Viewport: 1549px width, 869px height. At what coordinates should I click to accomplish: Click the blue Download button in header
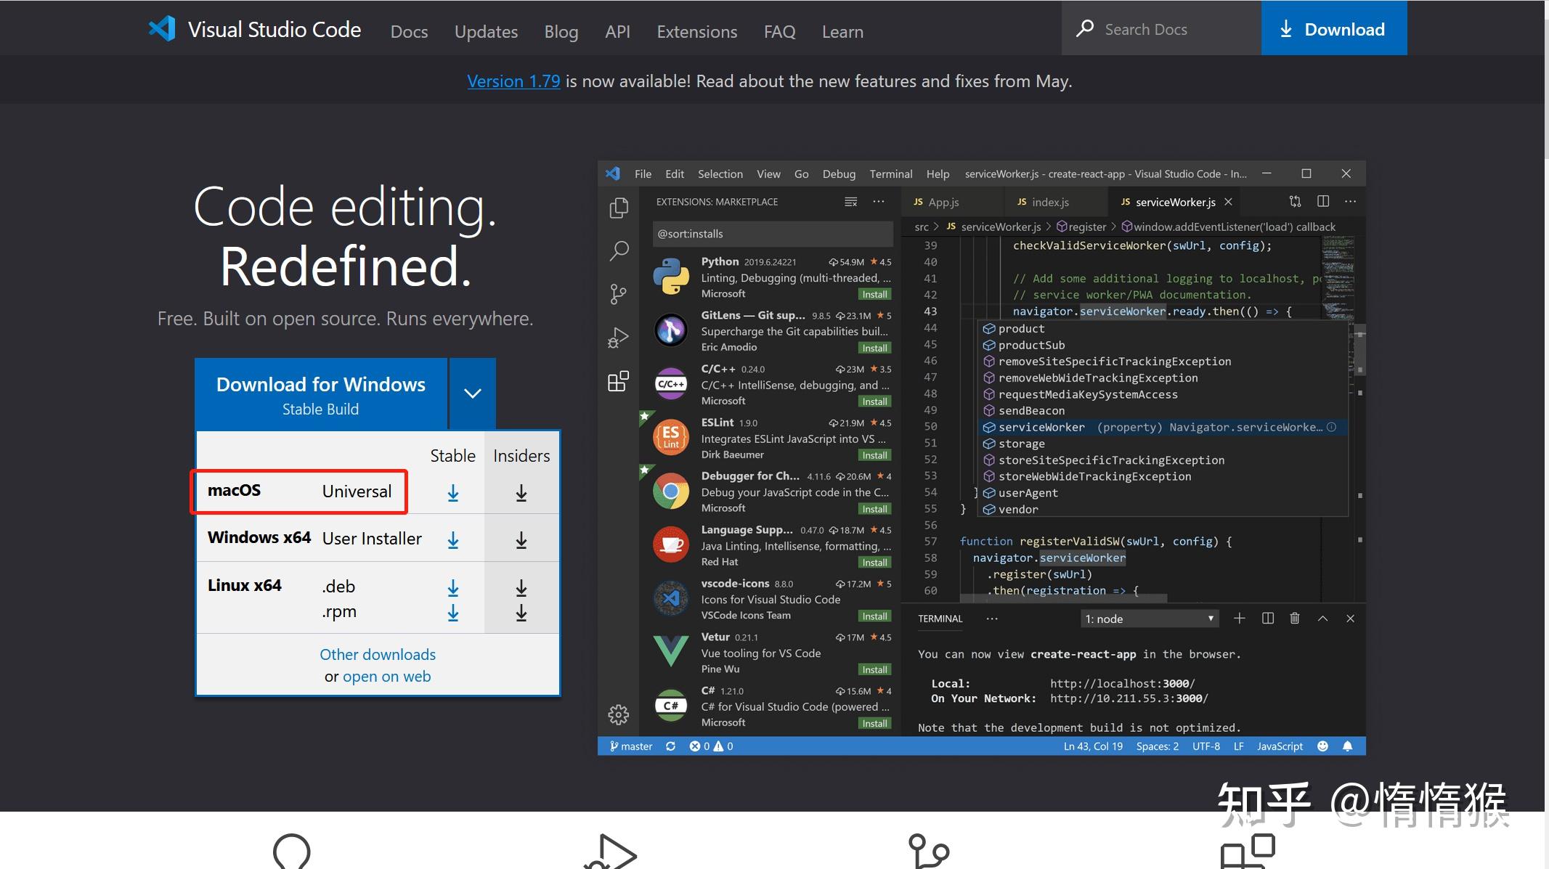click(1333, 29)
